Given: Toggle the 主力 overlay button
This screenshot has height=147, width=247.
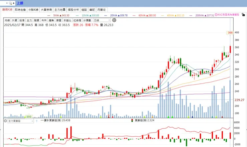Looking at the screenshot, I should click(x=29, y=20).
